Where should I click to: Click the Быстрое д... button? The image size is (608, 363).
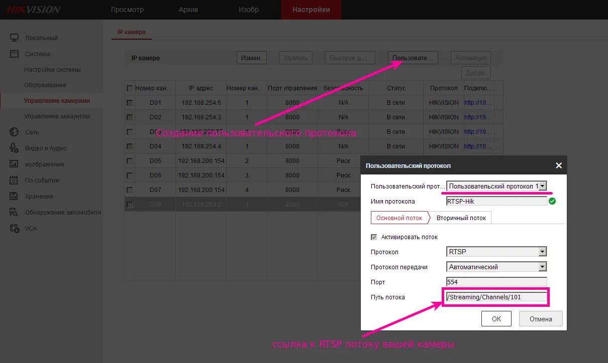pyautogui.click(x=349, y=58)
